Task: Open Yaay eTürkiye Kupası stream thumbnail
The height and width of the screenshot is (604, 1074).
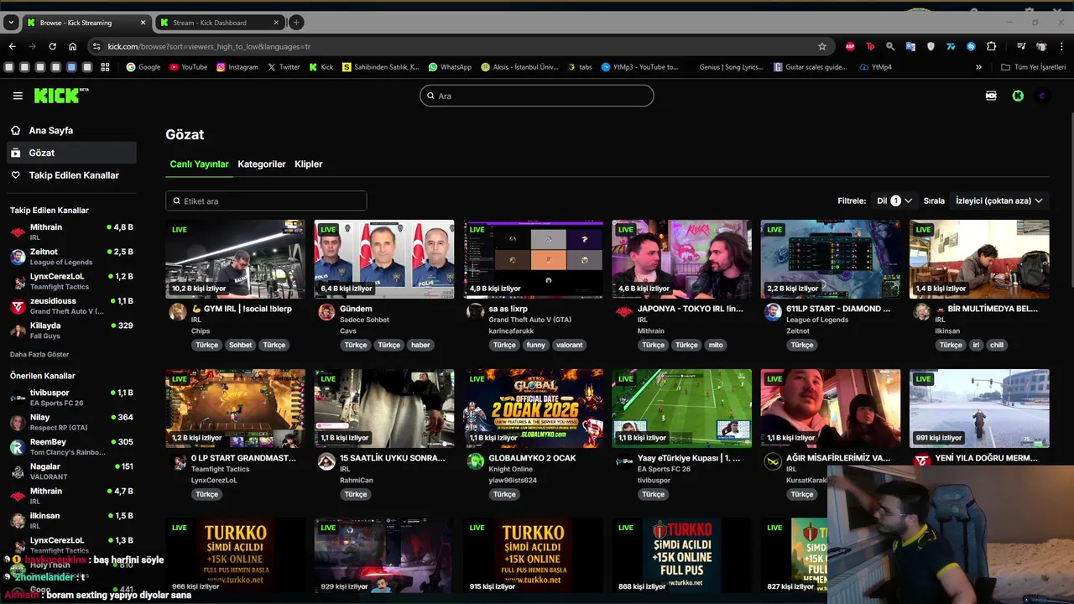Action: click(x=681, y=409)
